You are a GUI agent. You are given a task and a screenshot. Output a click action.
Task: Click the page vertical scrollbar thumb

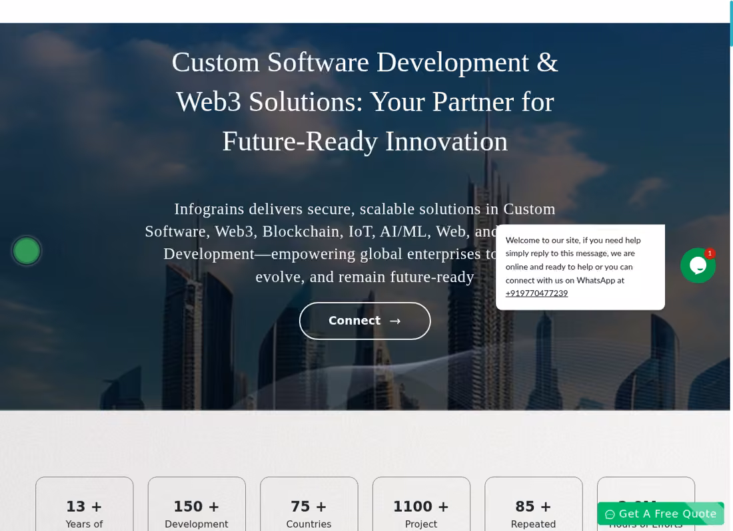(730, 23)
